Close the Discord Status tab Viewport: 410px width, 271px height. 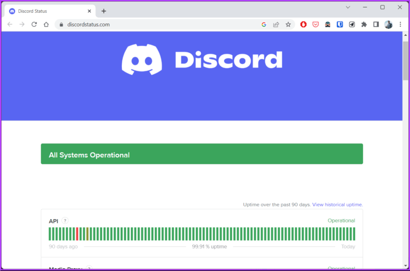(89, 11)
